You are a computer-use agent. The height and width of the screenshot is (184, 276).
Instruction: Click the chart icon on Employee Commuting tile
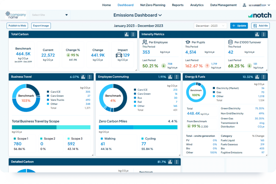tap(170, 77)
